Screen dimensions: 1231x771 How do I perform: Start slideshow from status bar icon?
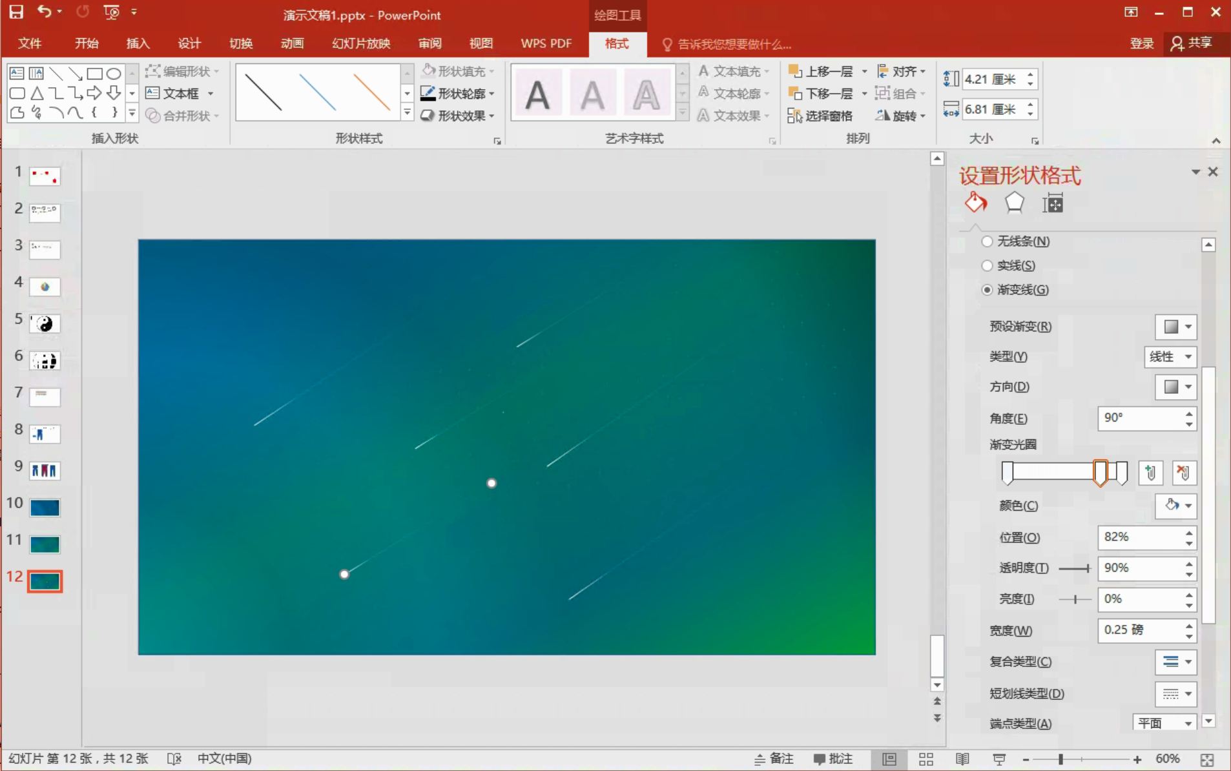(x=998, y=759)
